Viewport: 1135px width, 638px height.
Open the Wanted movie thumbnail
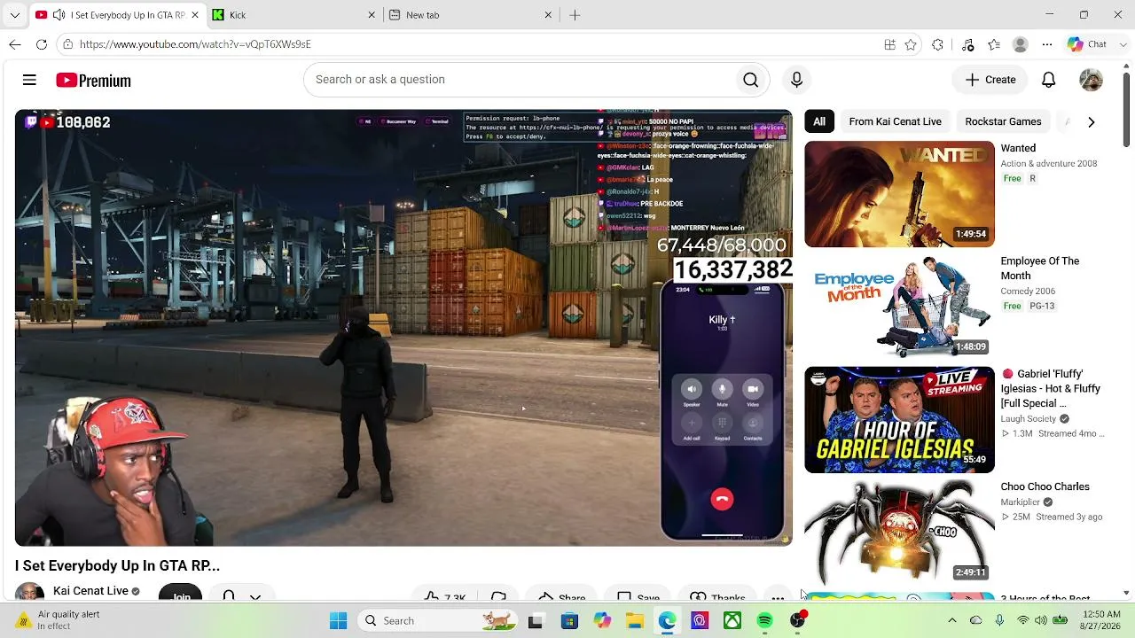[x=899, y=194]
